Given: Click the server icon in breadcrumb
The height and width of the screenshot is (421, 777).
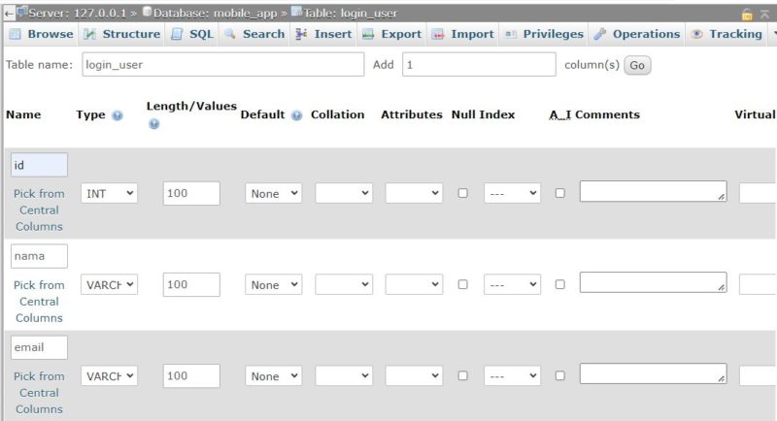Looking at the screenshot, I should 20,14.
